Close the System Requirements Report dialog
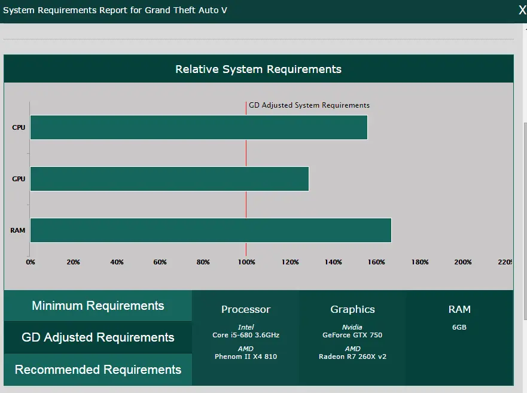527x393 pixels. pyautogui.click(x=522, y=10)
